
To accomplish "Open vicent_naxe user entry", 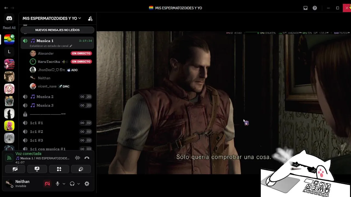I will point(61,86).
